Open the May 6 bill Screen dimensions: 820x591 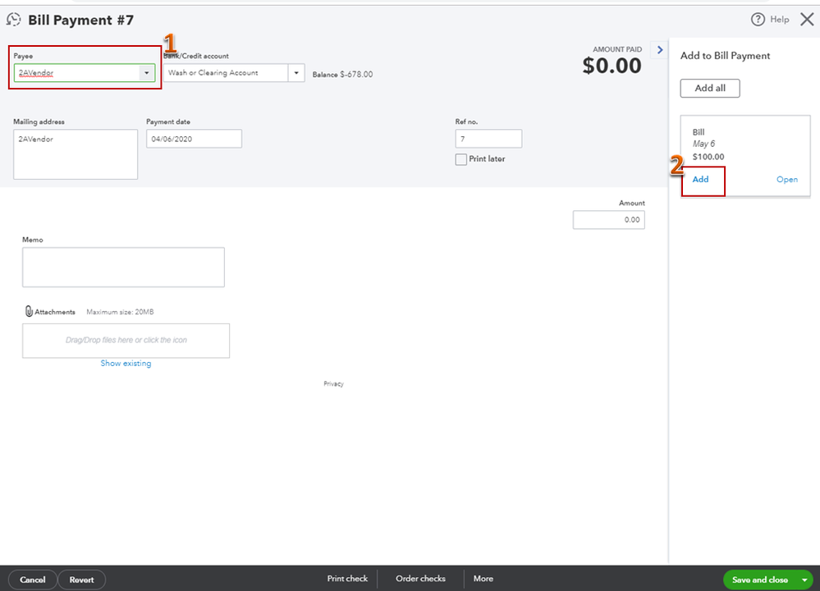point(786,180)
